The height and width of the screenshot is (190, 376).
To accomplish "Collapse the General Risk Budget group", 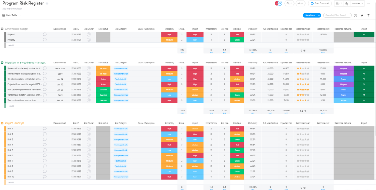I will coord(3,29).
